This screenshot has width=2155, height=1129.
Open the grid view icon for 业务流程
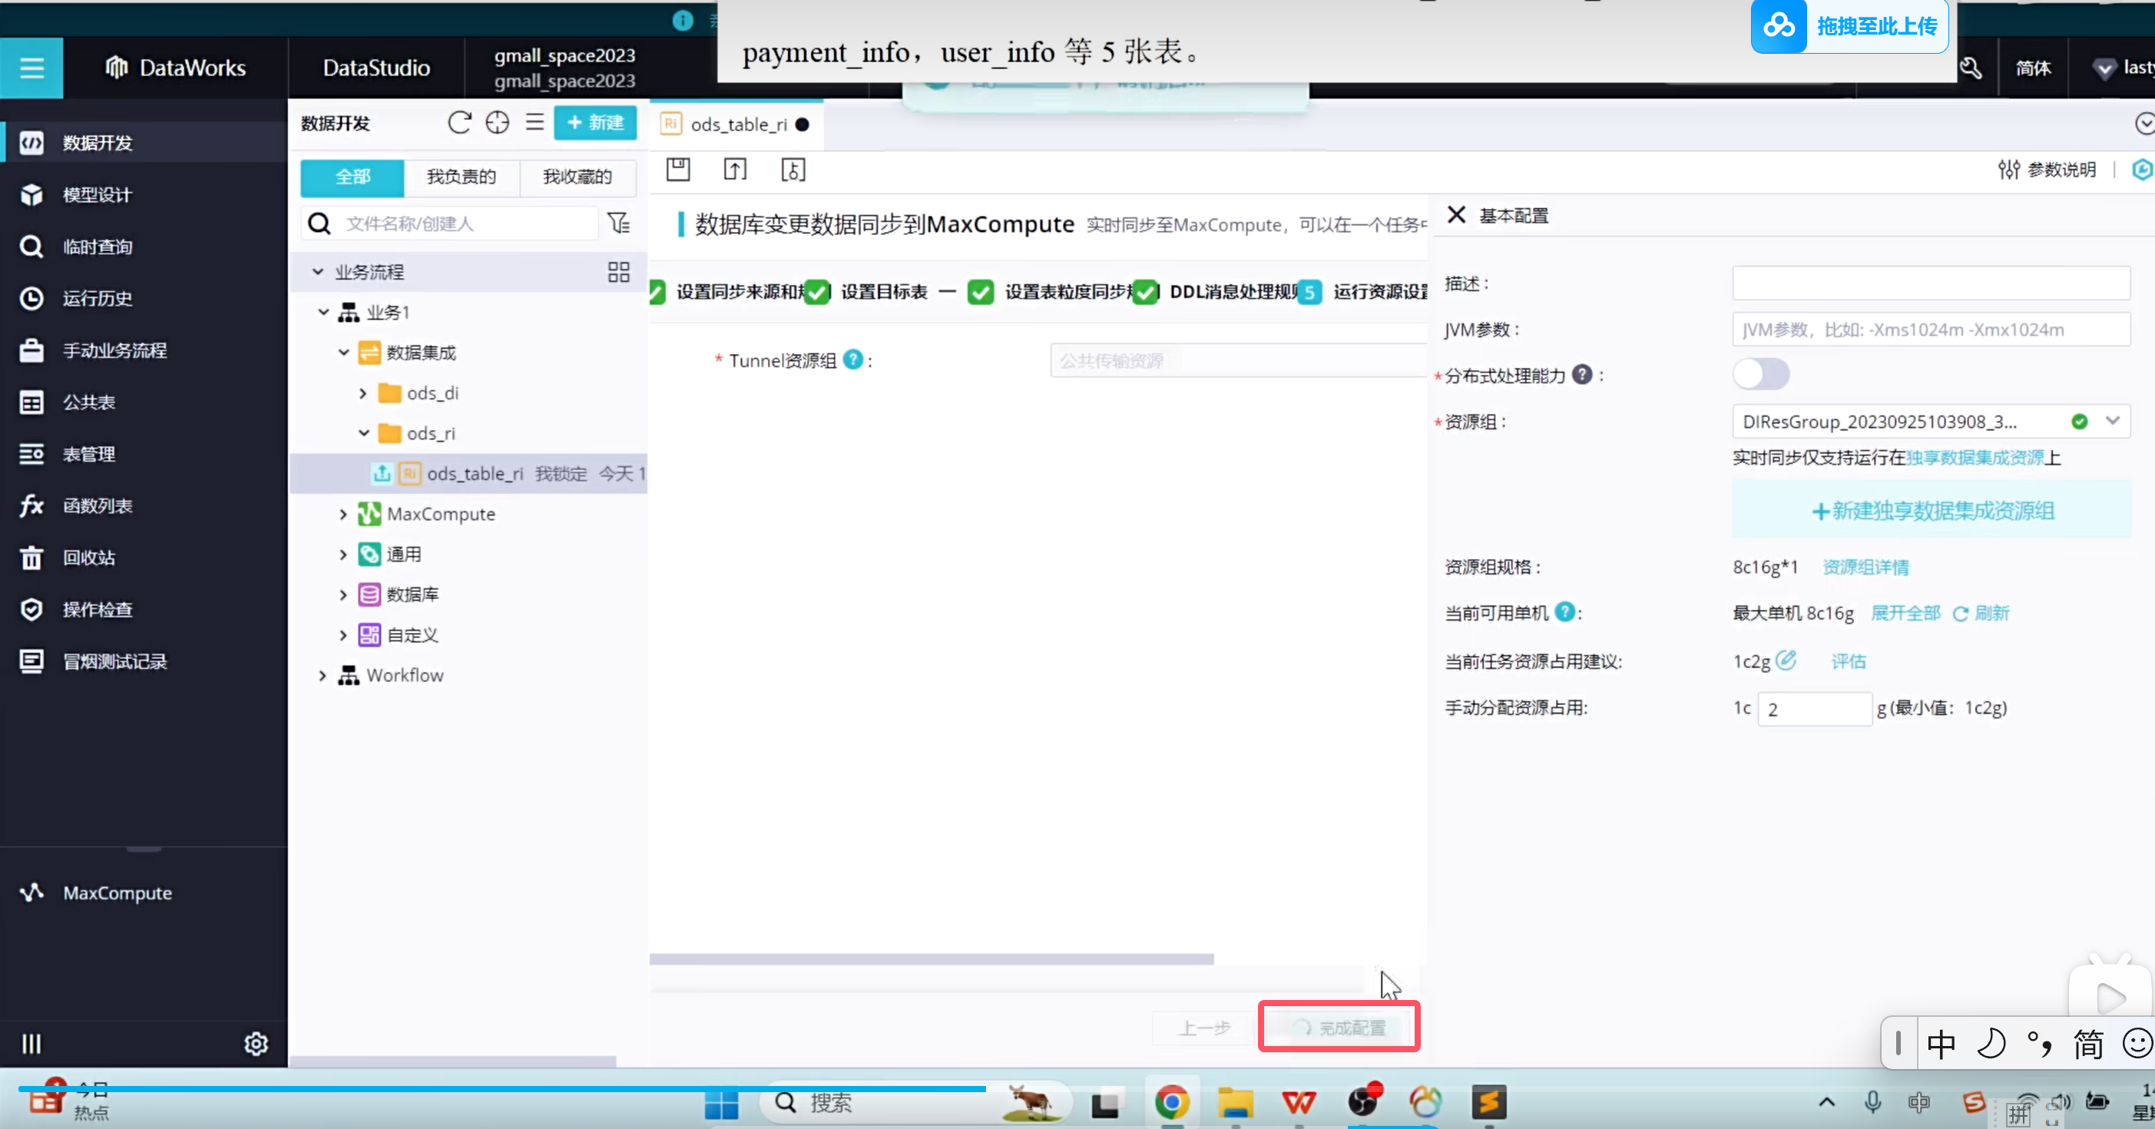tap(618, 272)
